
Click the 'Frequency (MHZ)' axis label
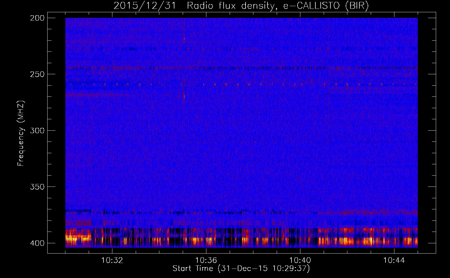tap(21, 133)
